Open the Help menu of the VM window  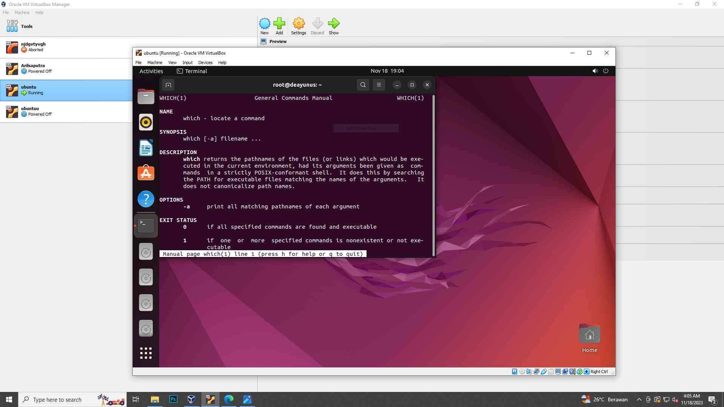tap(222, 63)
